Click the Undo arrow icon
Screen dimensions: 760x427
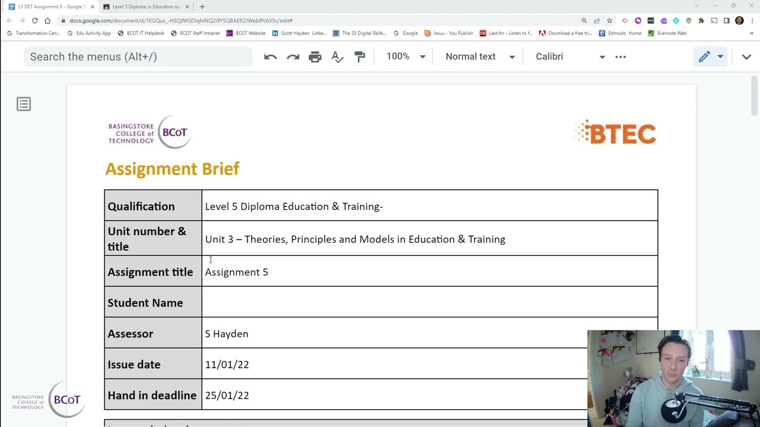(x=270, y=56)
